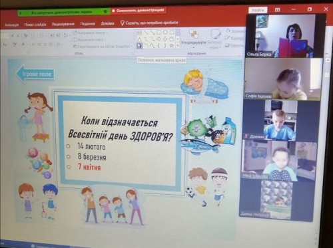Select the Arc shape
Screen dimensions: 333x248
click(147, 46)
